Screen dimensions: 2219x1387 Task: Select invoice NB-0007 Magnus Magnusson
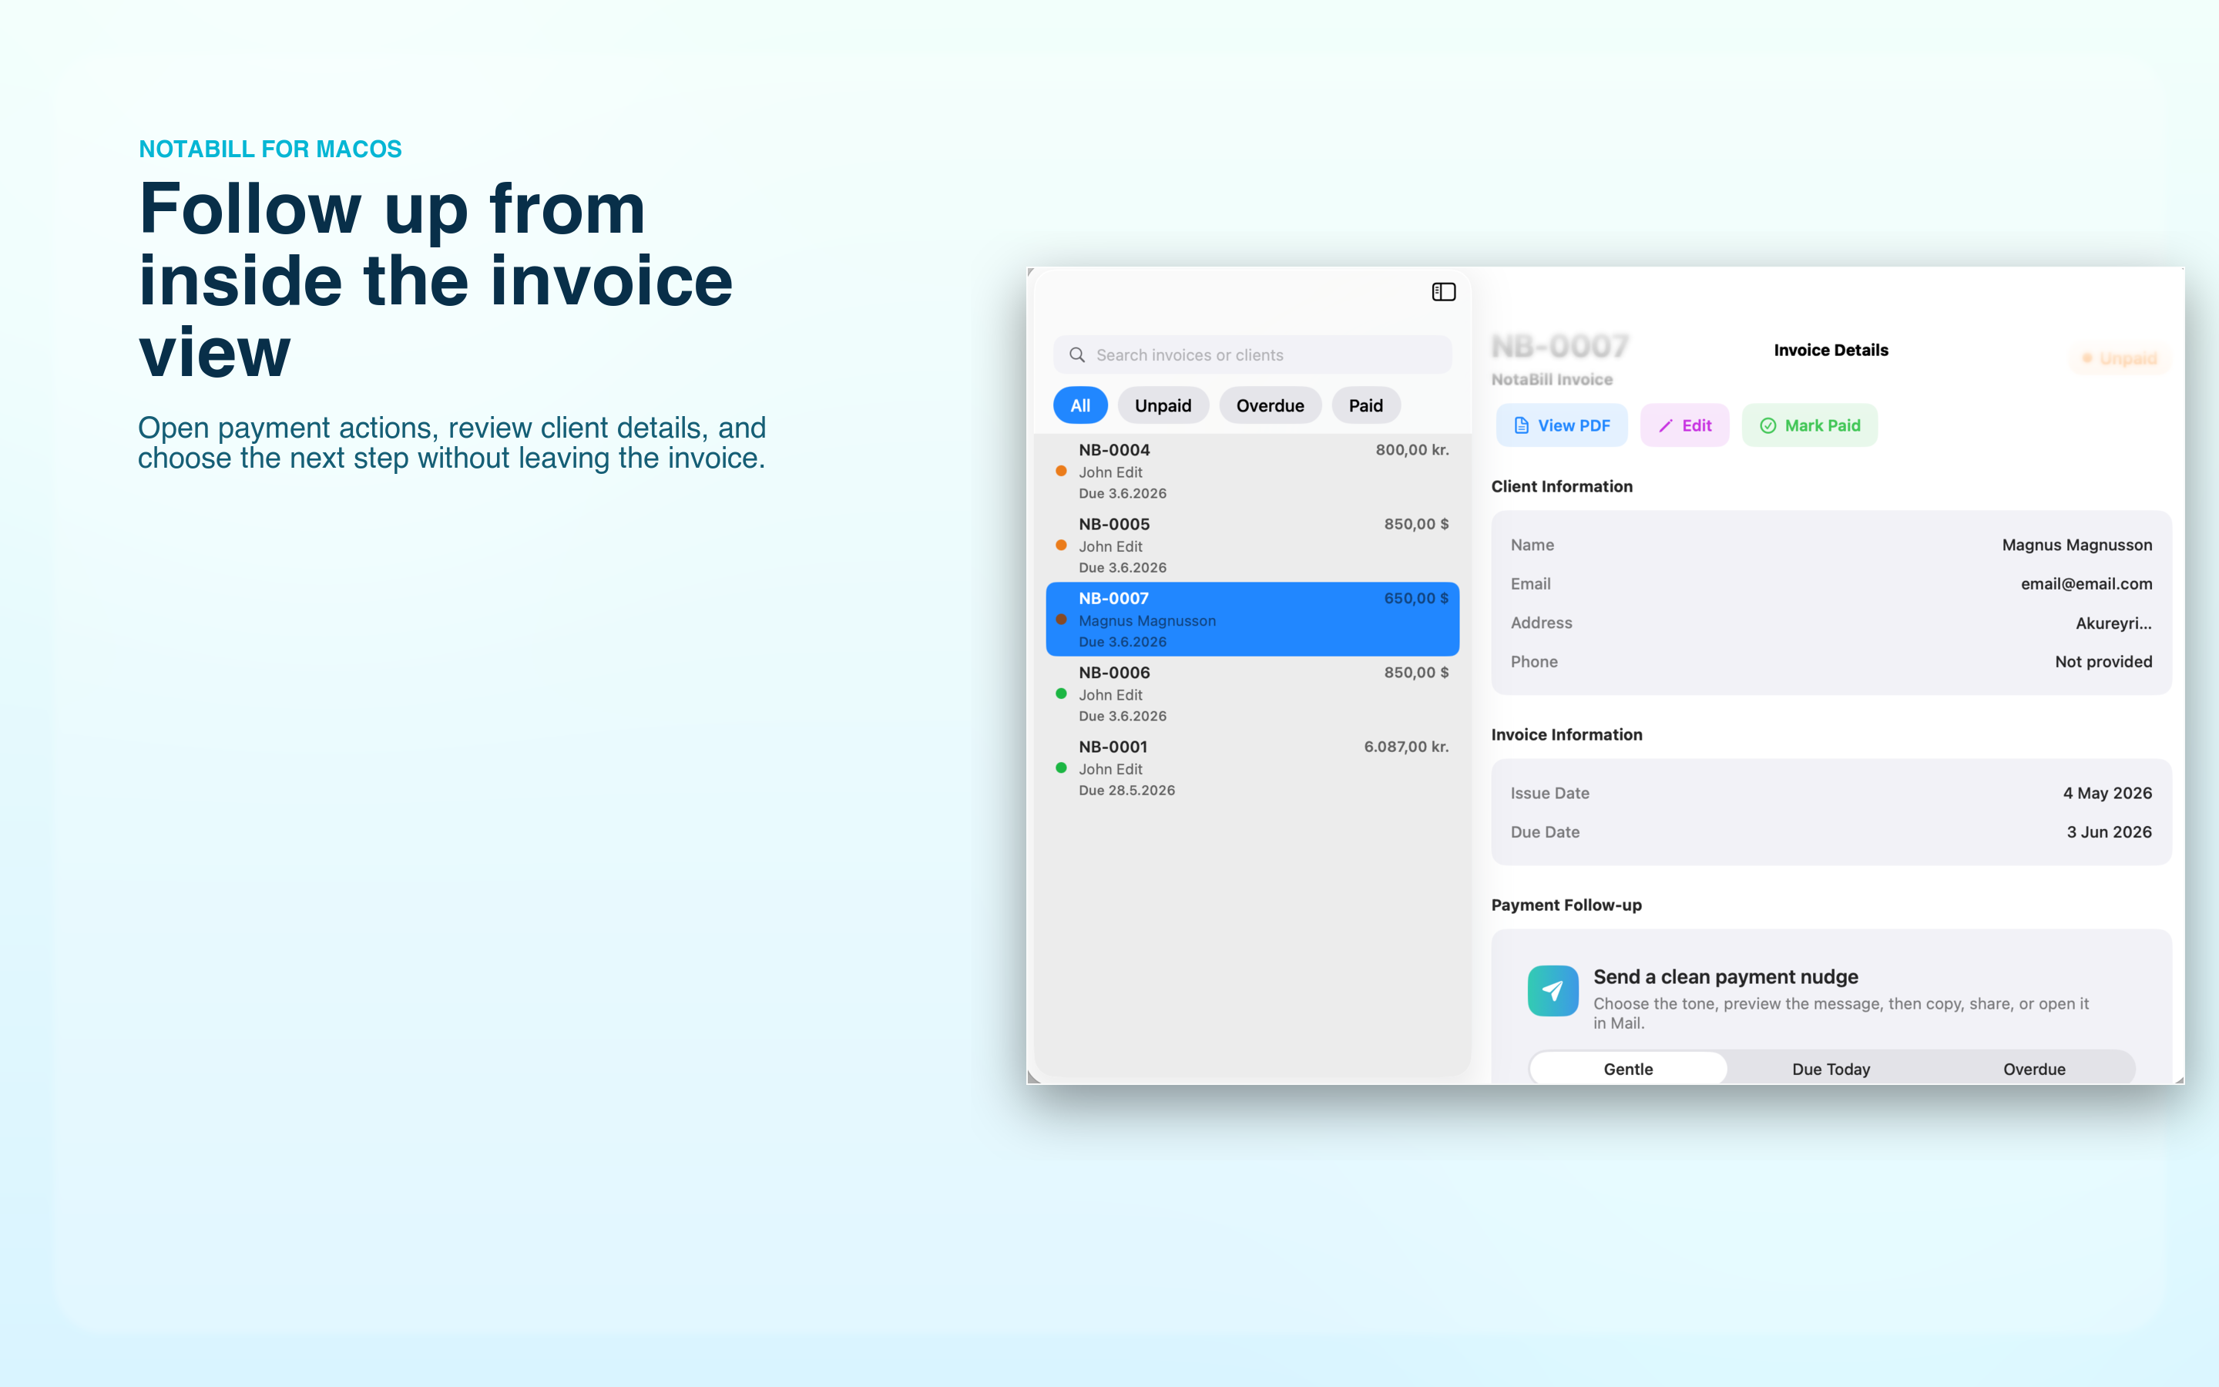[1253, 620]
